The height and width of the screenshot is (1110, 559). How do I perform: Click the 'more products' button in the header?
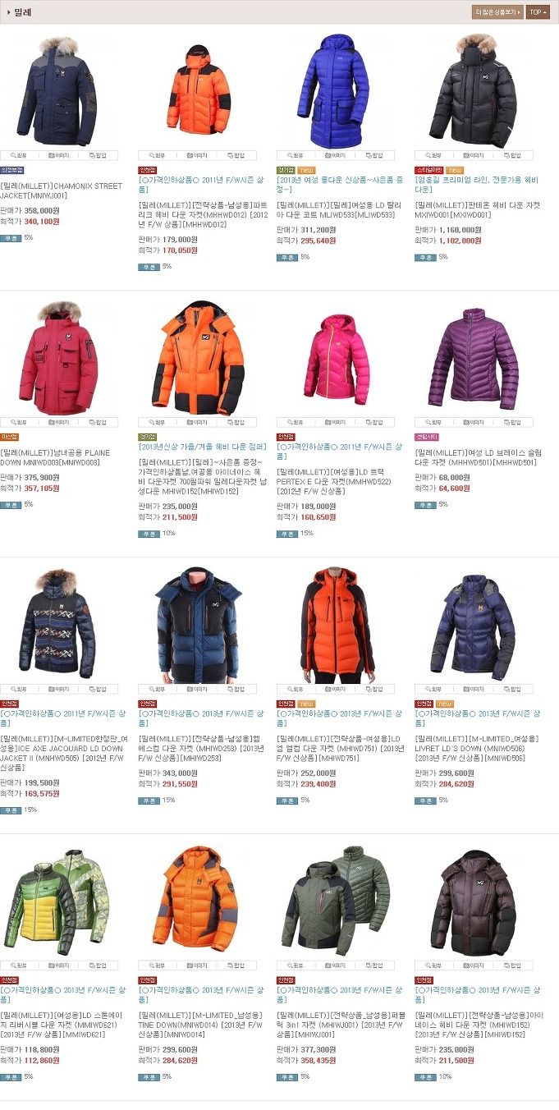tap(497, 12)
